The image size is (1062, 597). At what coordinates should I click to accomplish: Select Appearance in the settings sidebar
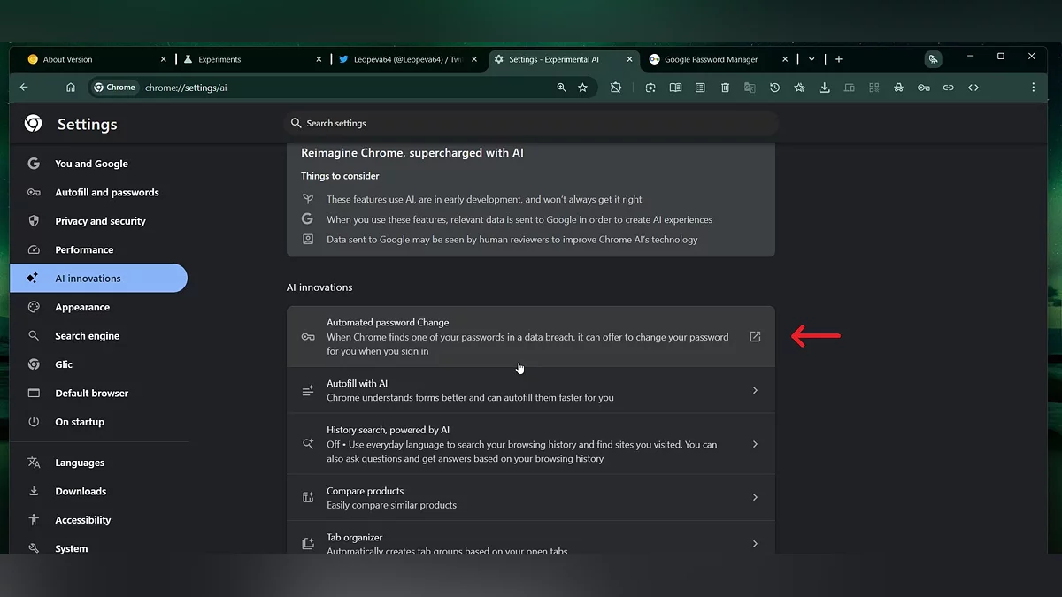click(x=82, y=307)
